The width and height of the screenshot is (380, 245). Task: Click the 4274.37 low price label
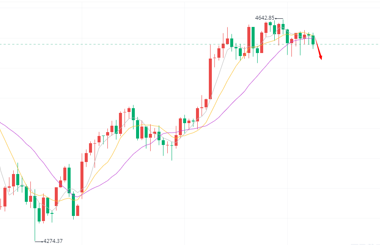[53, 241]
